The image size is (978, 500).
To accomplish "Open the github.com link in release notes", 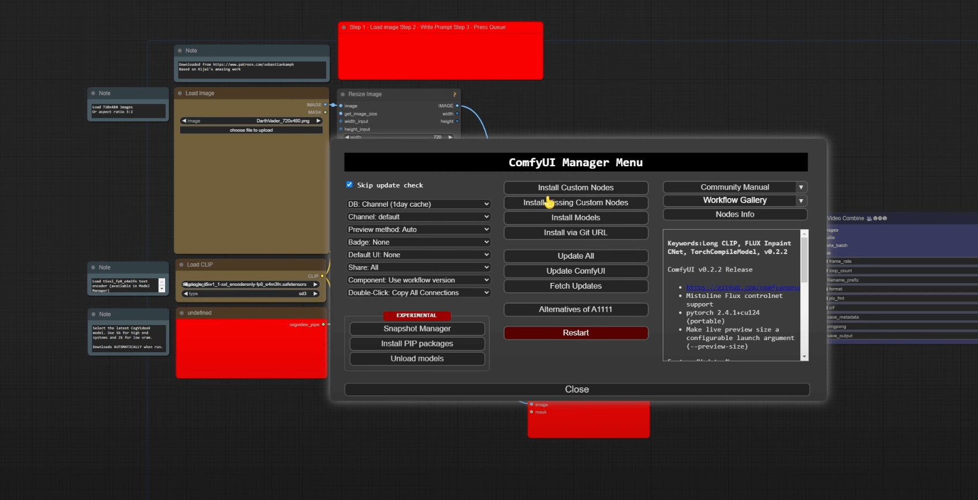I will click(x=742, y=288).
